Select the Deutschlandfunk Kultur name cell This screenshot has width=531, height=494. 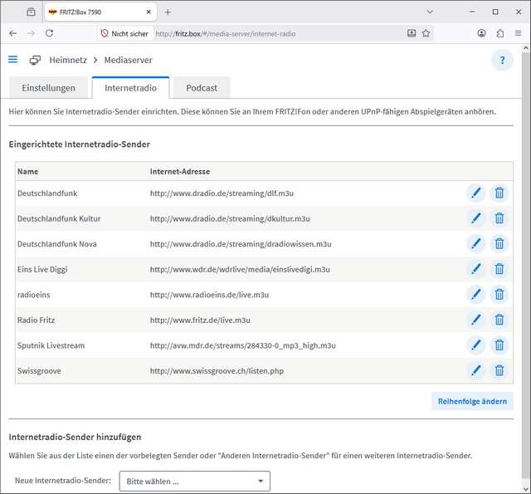coord(59,218)
